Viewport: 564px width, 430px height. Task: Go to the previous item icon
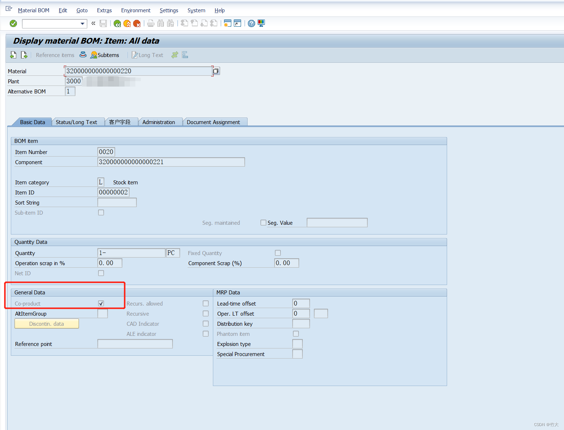tap(13, 55)
